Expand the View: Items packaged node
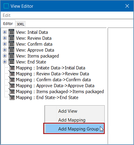Viewport: 134px width, 145px height. tap(5, 56)
